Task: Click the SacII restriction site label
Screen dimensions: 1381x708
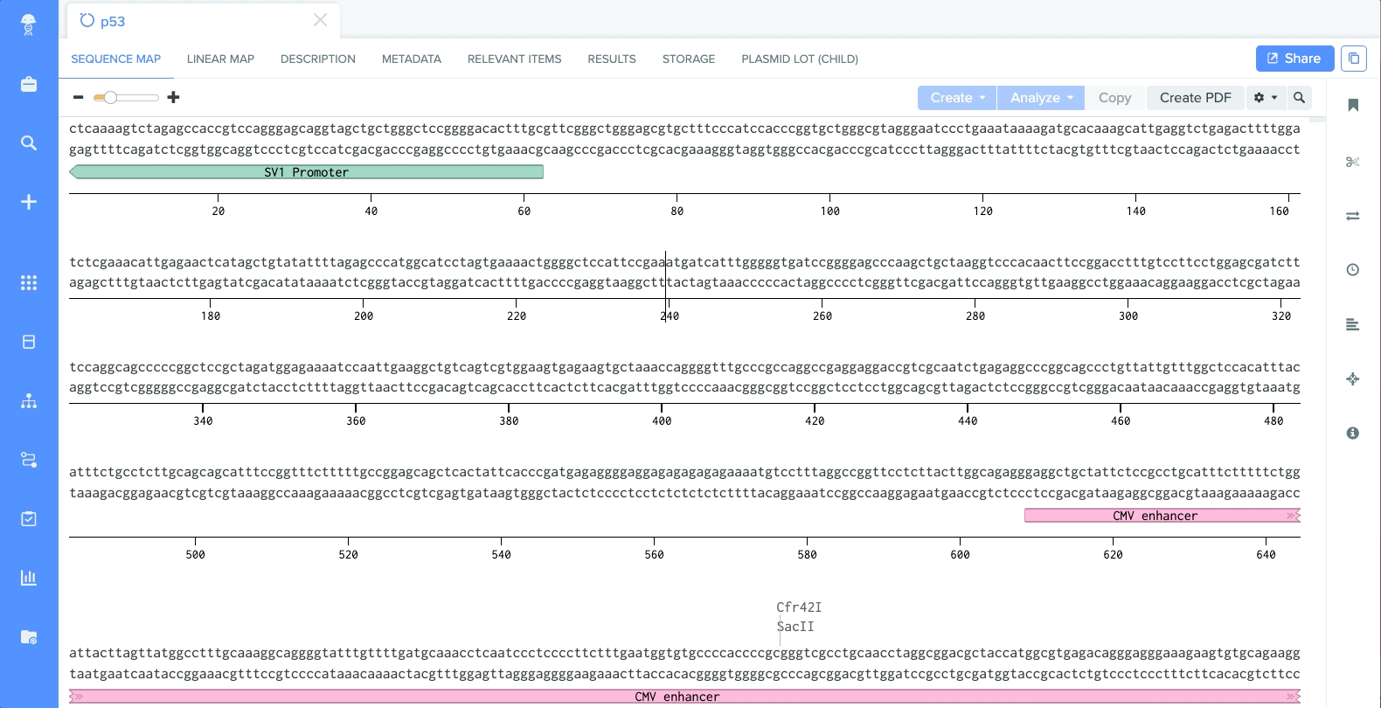Action: point(795,627)
